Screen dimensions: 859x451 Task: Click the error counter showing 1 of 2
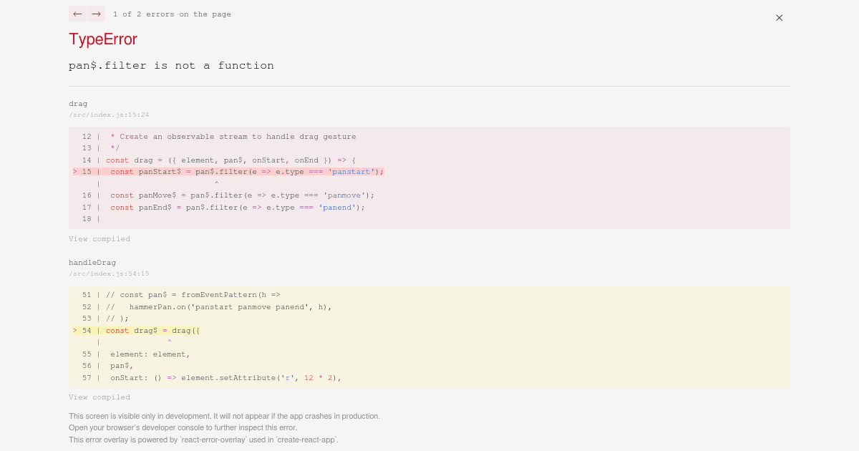pyautogui.click(x=172, y=14)
